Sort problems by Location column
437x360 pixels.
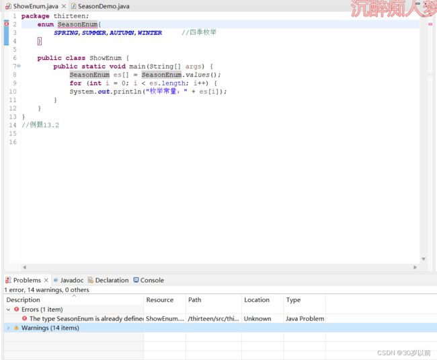click(x=262, y=299)
